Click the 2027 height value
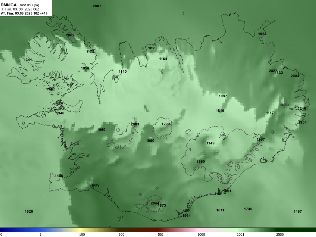This screenshot has width=316, height=237. pyautogui.click(x=273, y=71)
